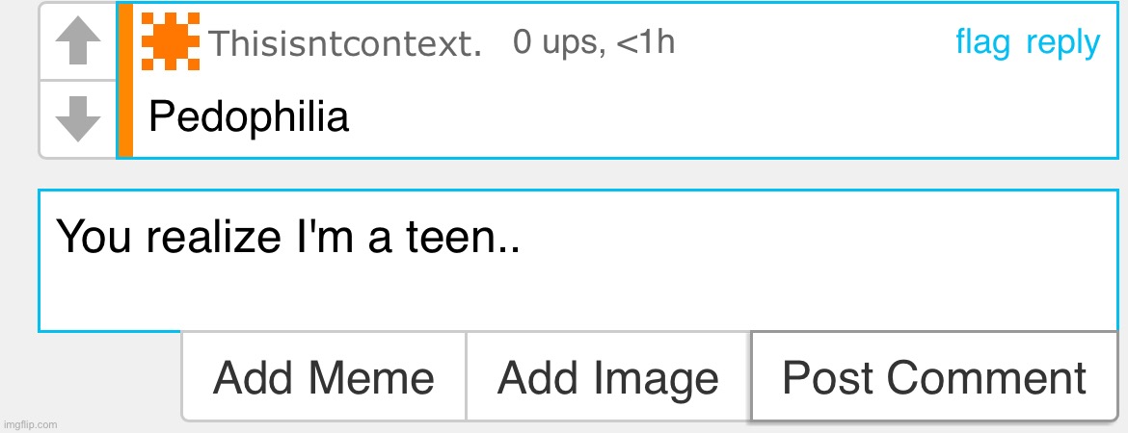The width and height of the screenshot is (1128, 433).
Task: Upvote the Thisisntcontext. comment
Action: point(78,41)
